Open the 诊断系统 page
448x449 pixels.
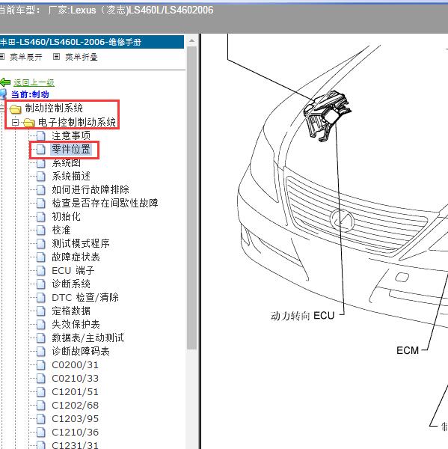[x=71, y=284]
